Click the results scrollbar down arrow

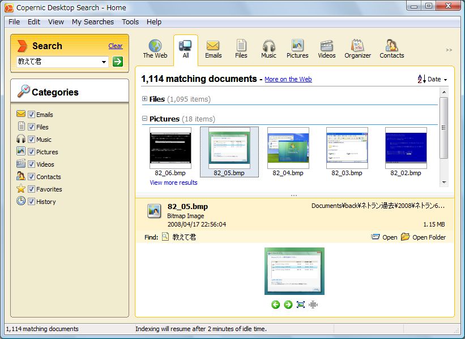pyautogui.click(x=444, y=182)
